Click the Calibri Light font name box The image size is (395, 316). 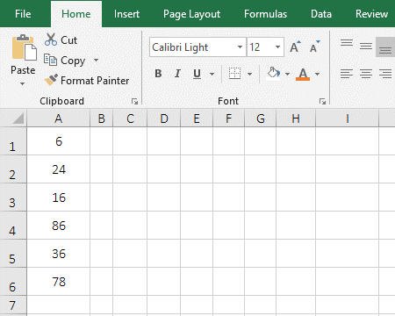[193, 47]
